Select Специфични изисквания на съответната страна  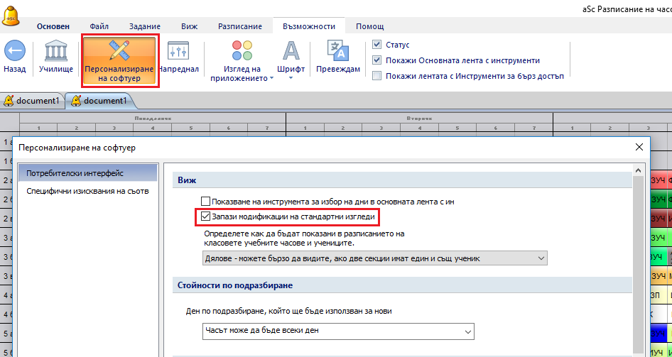coord(87,191)
